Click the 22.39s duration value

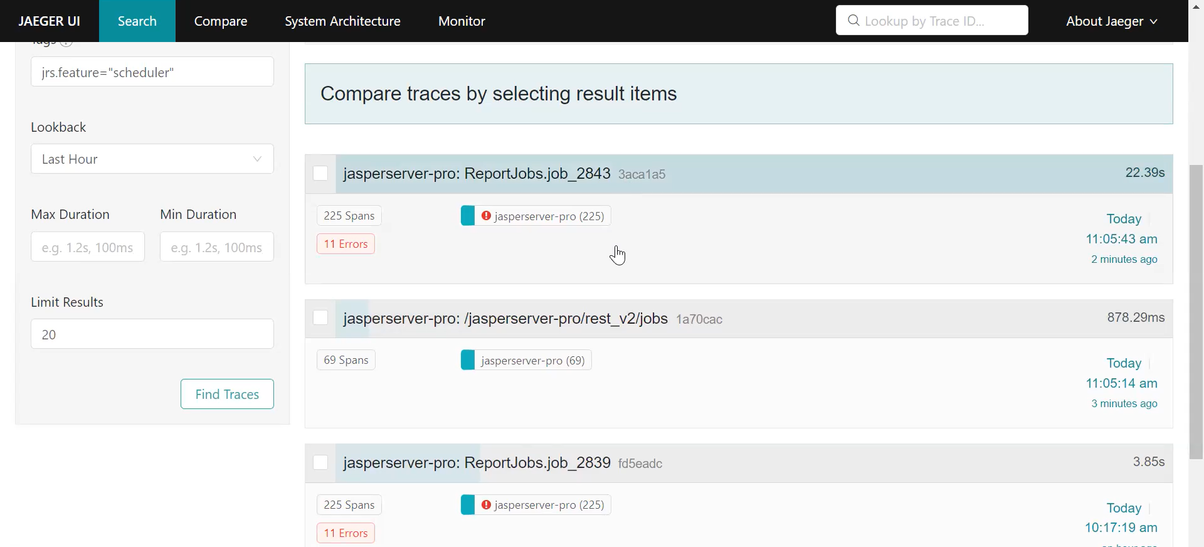[1145, 173]
